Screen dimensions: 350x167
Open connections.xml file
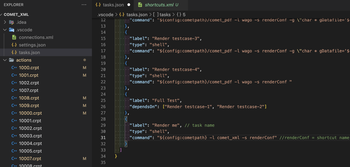36,37
